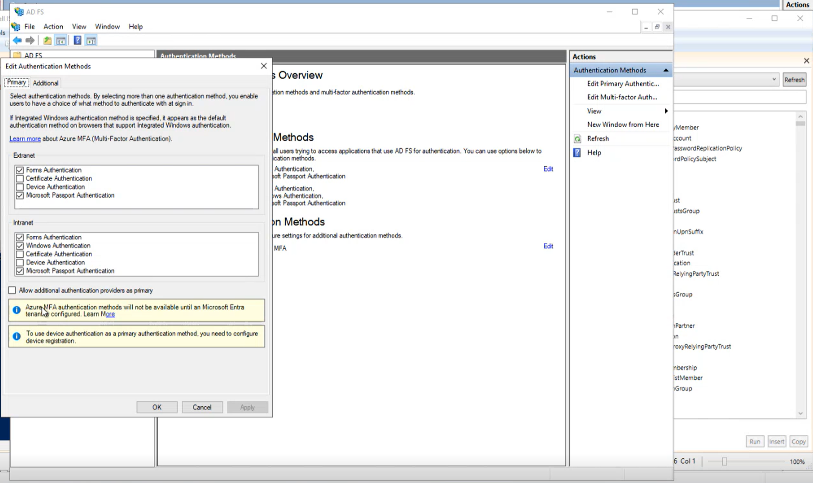The width and height of the screenshot is (813, 483).
Task: Close the background panel with its X
Action: pos(806,61)
